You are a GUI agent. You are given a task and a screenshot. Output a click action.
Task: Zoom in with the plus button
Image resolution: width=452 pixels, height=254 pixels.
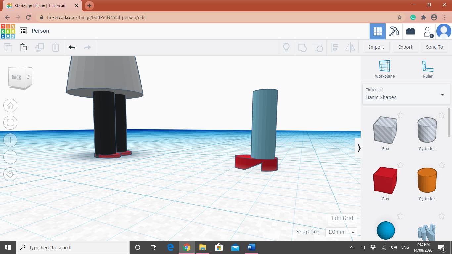point(10,140)
